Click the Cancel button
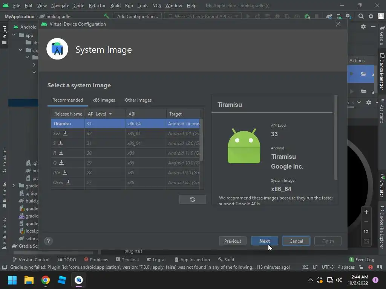386x289 pixels. (x=296, y=241)
